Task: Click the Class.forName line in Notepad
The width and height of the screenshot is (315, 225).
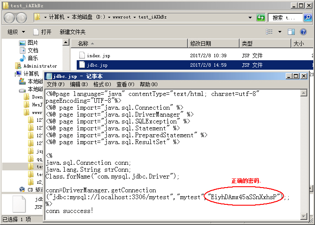Action: click(112, 176)
